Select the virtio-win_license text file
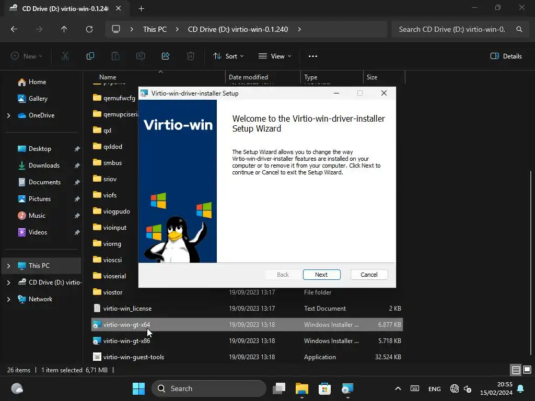This screenshot has width=535, height=401. tap(127, 308)
